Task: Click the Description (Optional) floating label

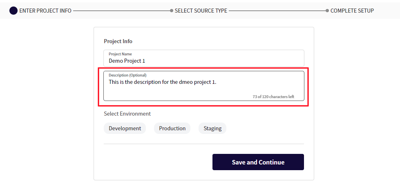Action: click(127, 75)
